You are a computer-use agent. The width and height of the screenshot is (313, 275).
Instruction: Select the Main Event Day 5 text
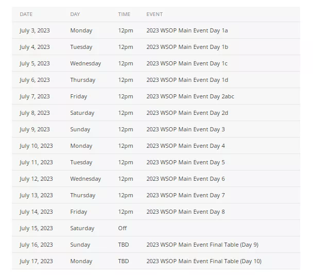185,162
